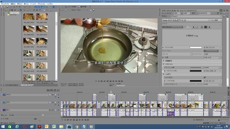This screenshot has width=230, height=129.
Task: Stop playback in the preview transport bar
Action: click(110, 81)
